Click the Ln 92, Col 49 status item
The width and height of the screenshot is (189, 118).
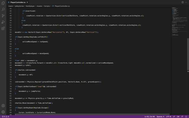(150, 117)
